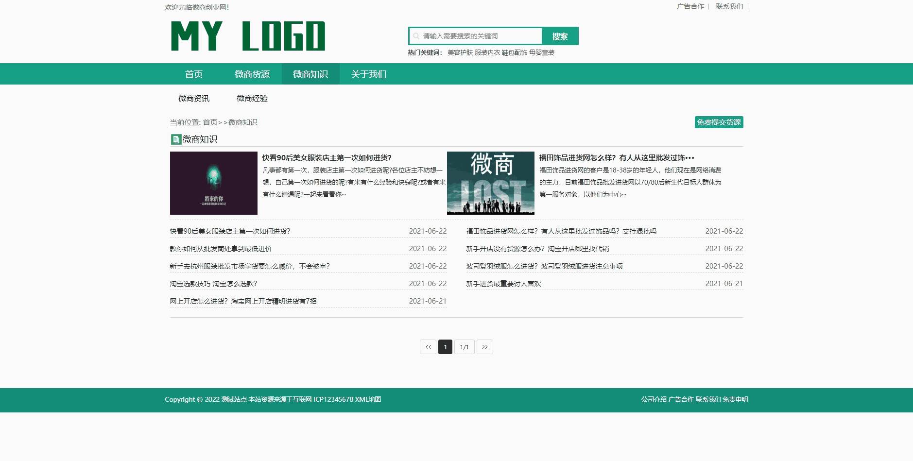Click the 微商 LOST article thumbnail
Screen dimensions: 913x461
point(490,183)
